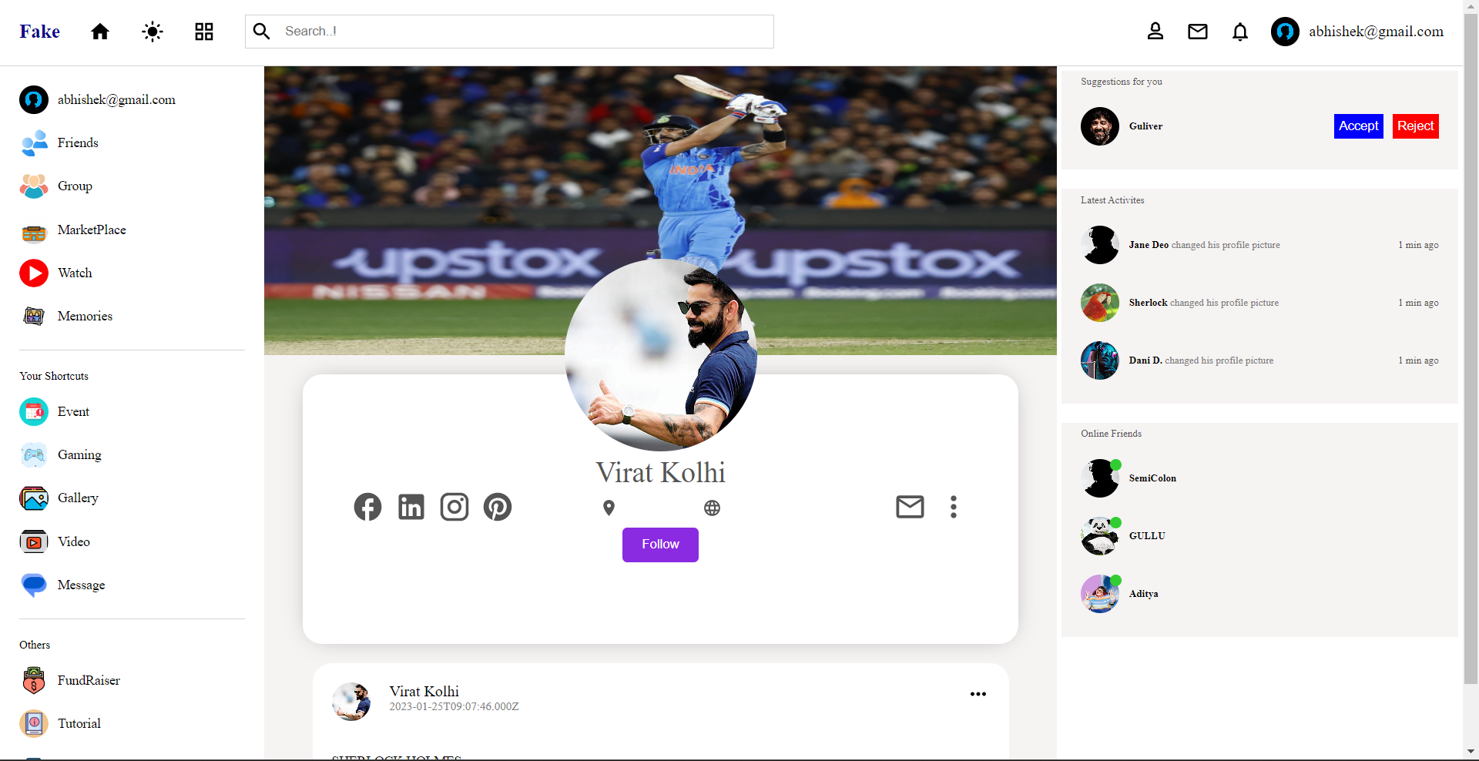Open the Facebook icon on the profile card
Viewport: 1479px width, 761px height.
click(367, 507)
